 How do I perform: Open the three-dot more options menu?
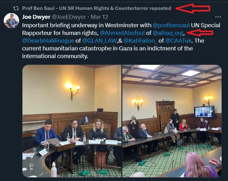point(218,17)
